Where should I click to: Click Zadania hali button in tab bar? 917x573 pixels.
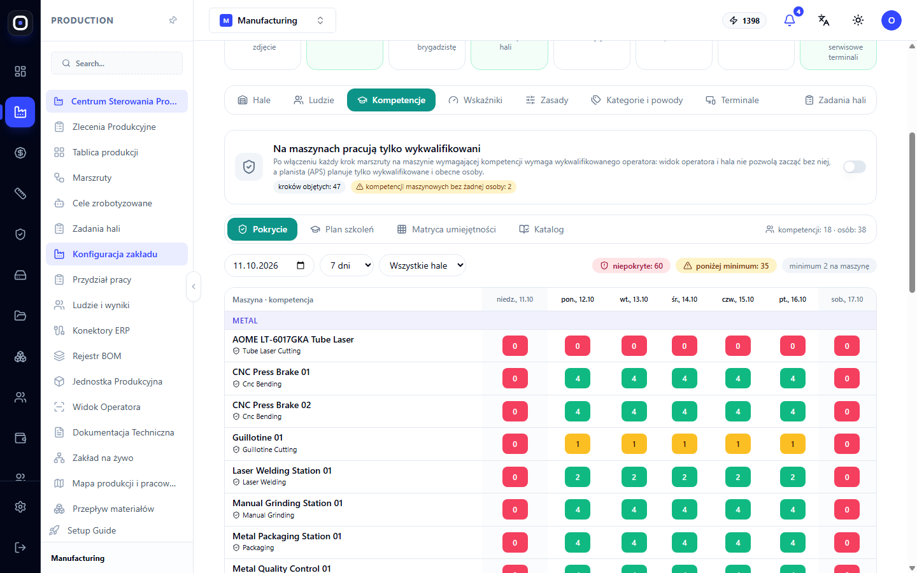click(835, 100)
